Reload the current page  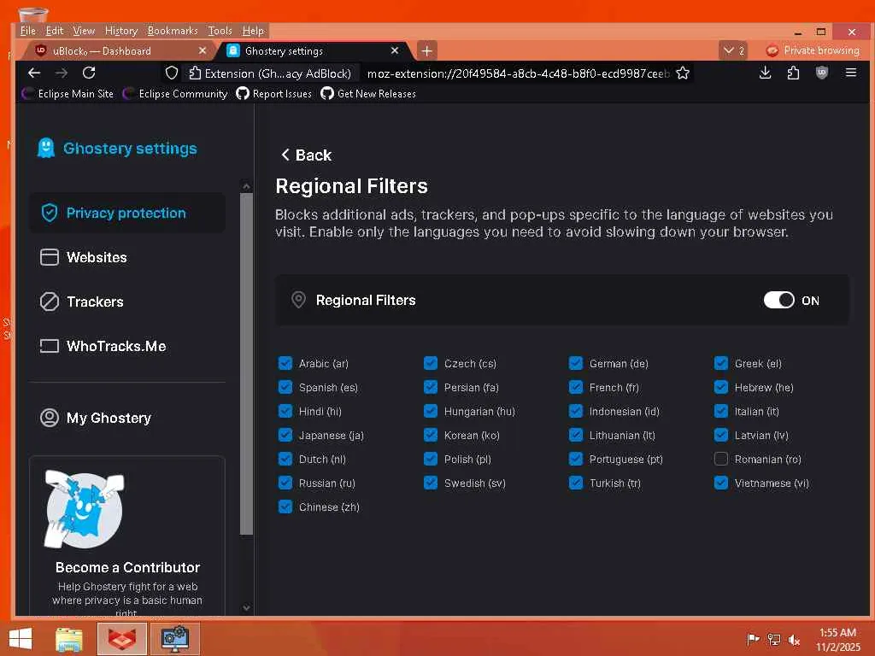pos(89,73)
